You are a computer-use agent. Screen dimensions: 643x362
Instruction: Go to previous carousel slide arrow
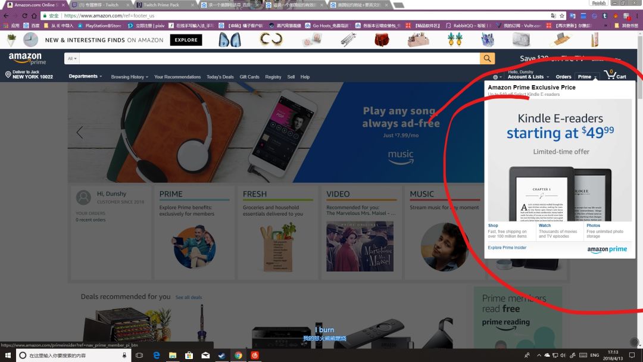80,132
